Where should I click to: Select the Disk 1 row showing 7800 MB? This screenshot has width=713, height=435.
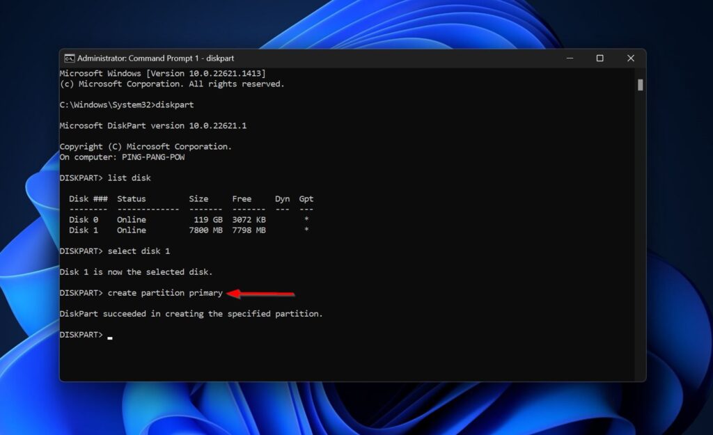click(x=188, y=230)
